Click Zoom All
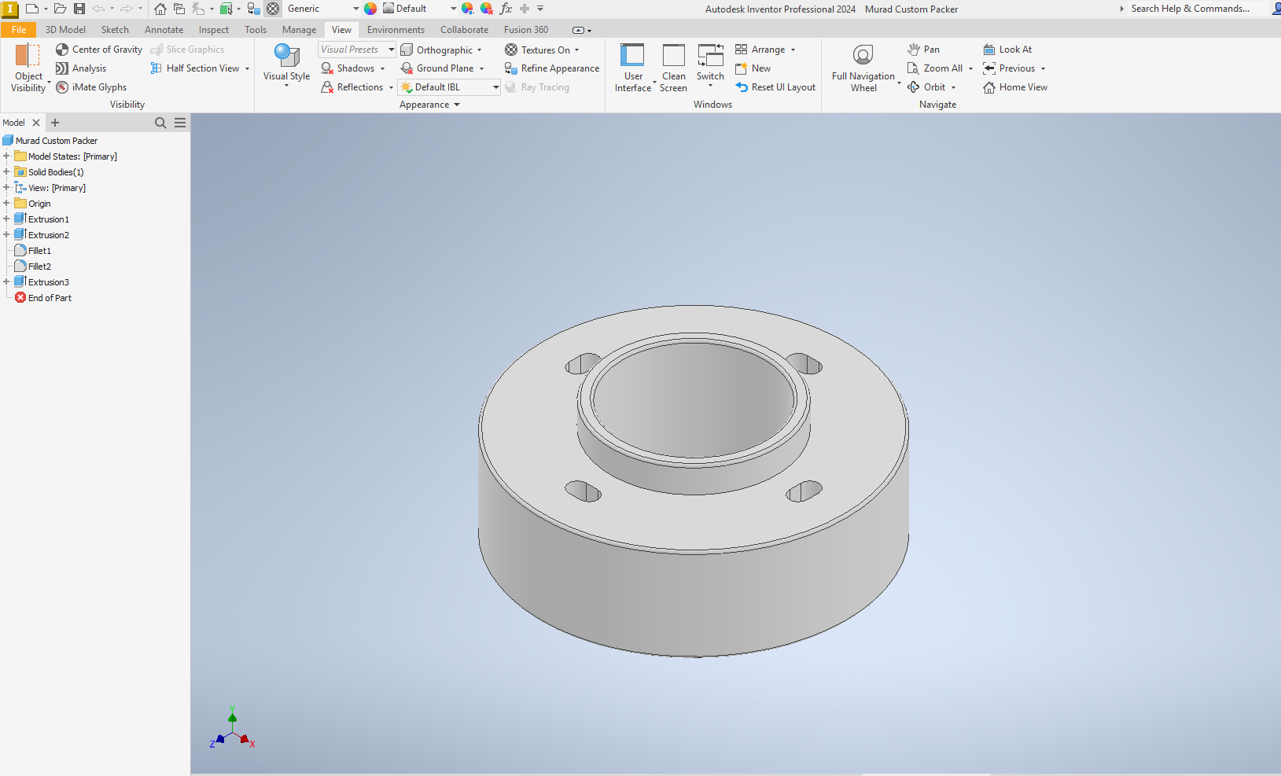This screenshot has width=1281, height=776. coord(935,68)
